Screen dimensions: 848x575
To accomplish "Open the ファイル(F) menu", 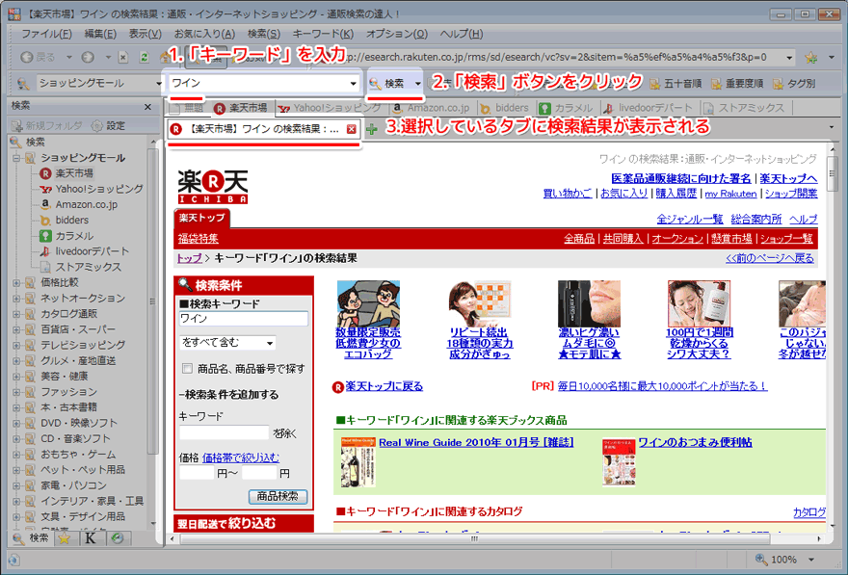I will tap(46, 34).
